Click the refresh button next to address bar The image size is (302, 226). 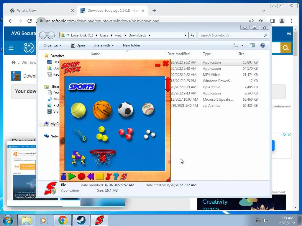tap(192, 35)
